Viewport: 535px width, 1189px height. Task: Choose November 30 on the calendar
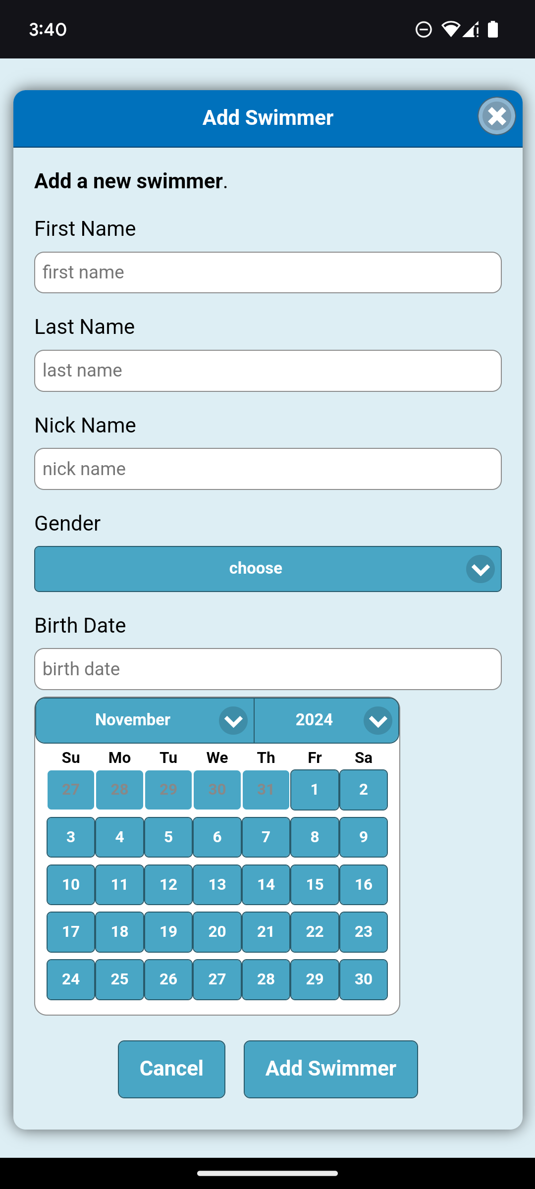(363, 979)
